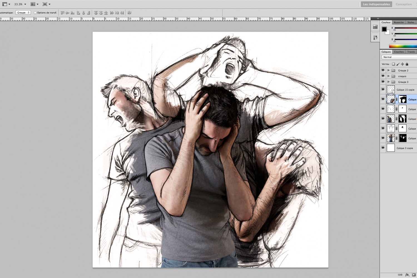This screenshot has height=278, width=417.
Task: Click the lock position icon
Action: (x=402, y=64)
